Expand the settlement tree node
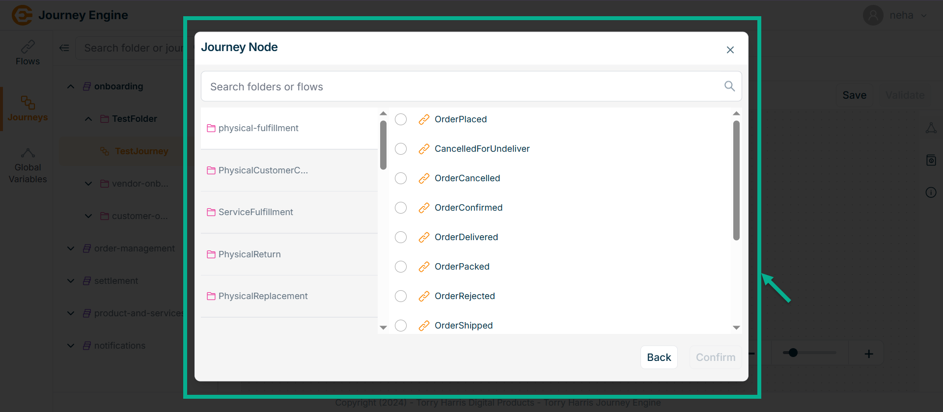Viewport: 943px width, 412px height. click(x=71, y=281)
